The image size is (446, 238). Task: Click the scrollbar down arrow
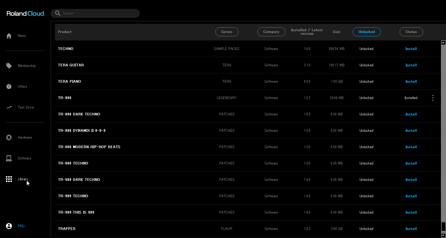443,235
